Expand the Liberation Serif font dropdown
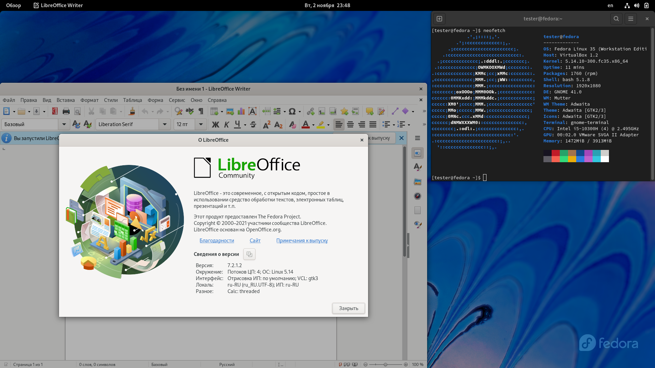655x368 pixels. (x=165, y=124)
